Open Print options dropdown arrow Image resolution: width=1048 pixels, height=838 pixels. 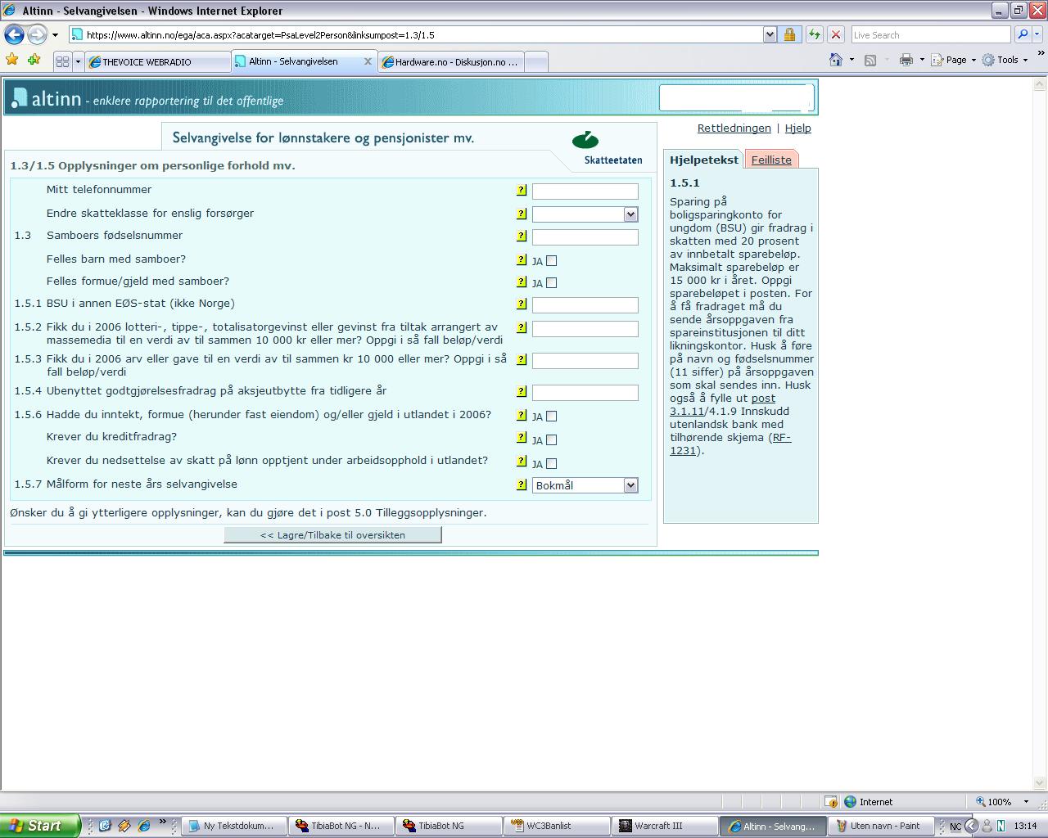(x=922, y=60)
